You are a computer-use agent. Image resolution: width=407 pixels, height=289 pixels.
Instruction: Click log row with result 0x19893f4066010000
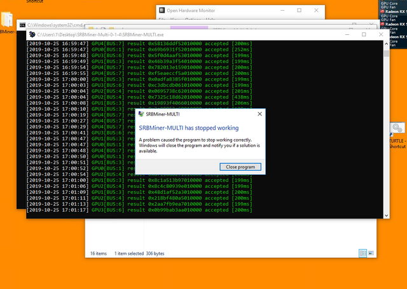coord(139,103)
